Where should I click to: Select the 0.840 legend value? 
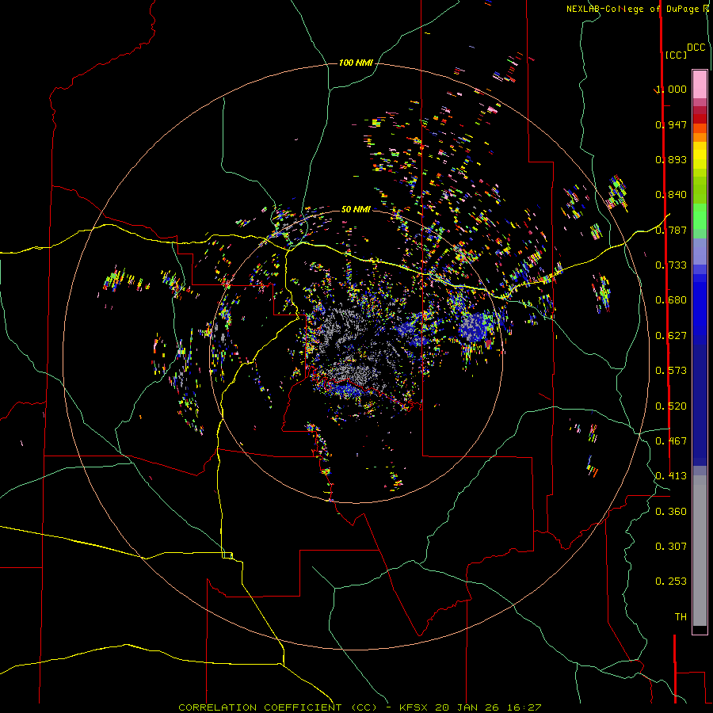671,195
